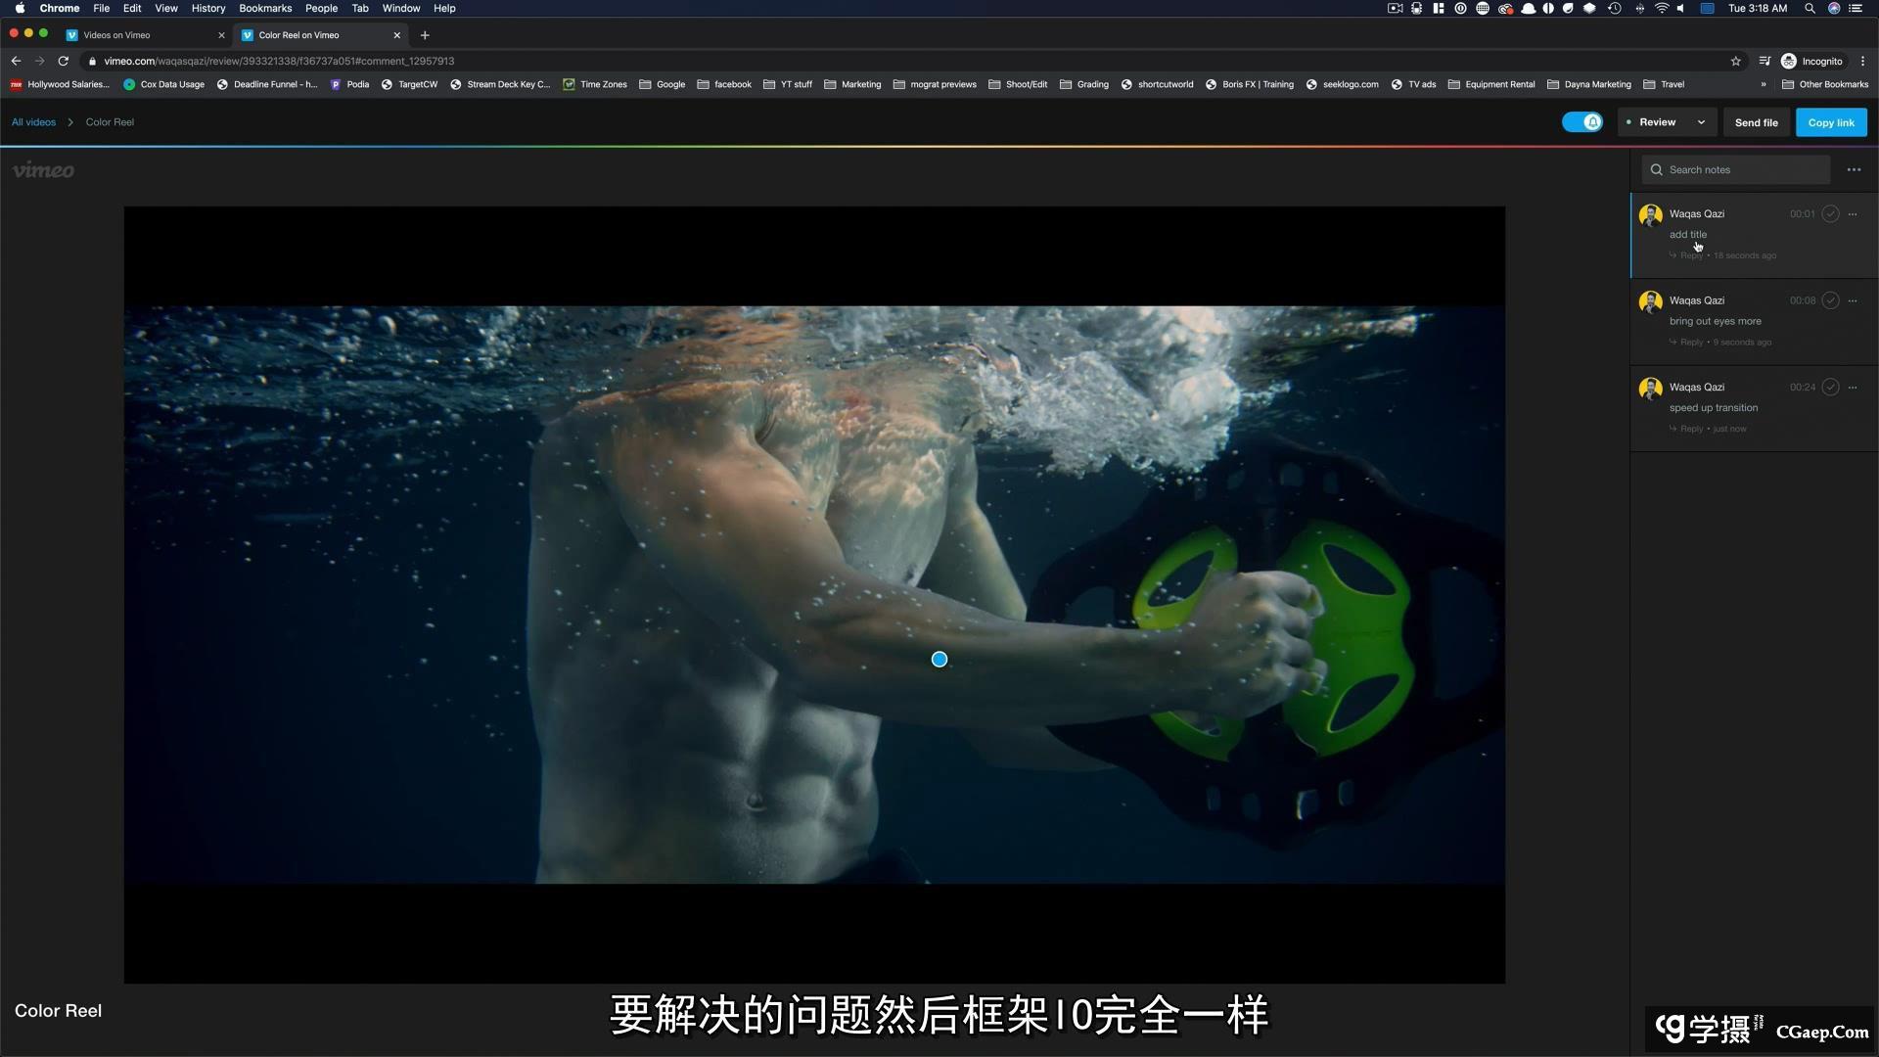The width and height of the screenshot is (1879, 1057).
Task: Go to All videos breadcrumb link
Action: tap(33, 122)
